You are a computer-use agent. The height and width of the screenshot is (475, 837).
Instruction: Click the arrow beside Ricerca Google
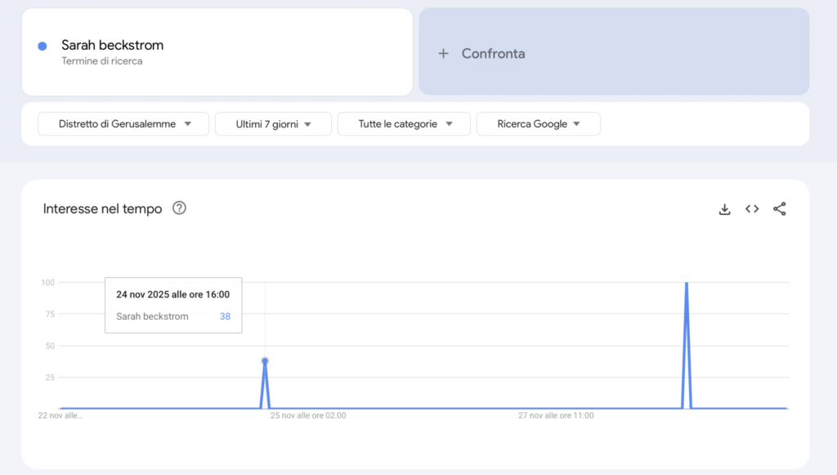tap(576, 124)
